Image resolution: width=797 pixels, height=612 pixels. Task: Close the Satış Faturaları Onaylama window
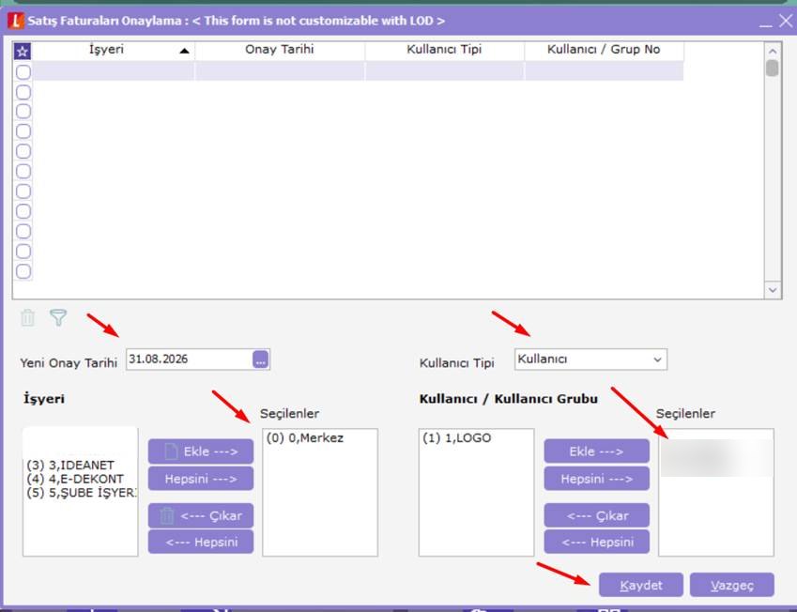[x=786, y=21]
